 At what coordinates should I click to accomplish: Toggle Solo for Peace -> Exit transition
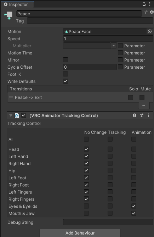[131, 98]
